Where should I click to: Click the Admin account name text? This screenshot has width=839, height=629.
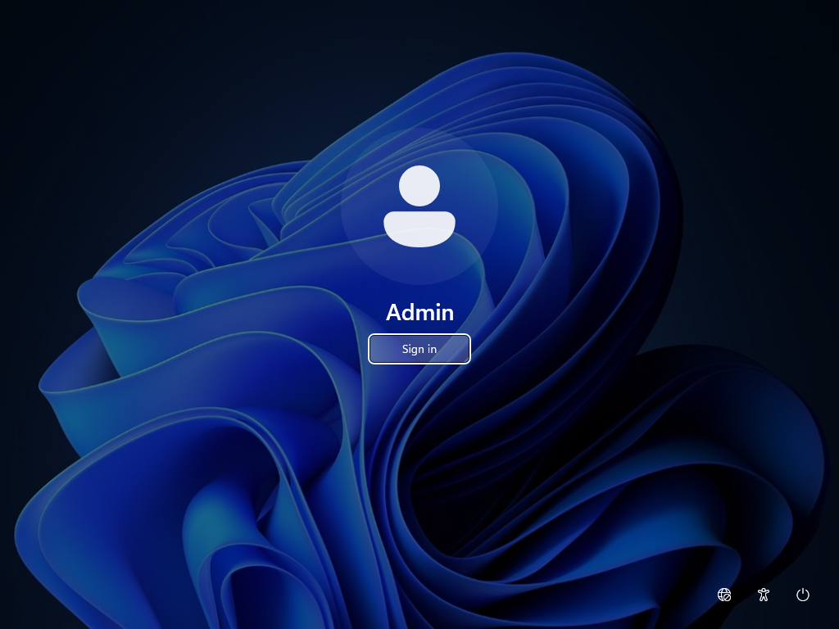419,312
